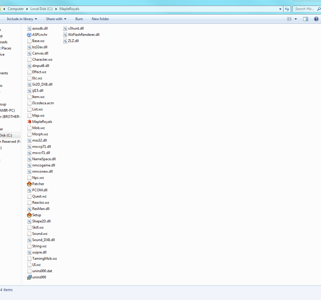Viewport: 321px width, 300px height.
Task: Click the WzFlashRenderer.dll file icon
Action: (x=65, y=35)
